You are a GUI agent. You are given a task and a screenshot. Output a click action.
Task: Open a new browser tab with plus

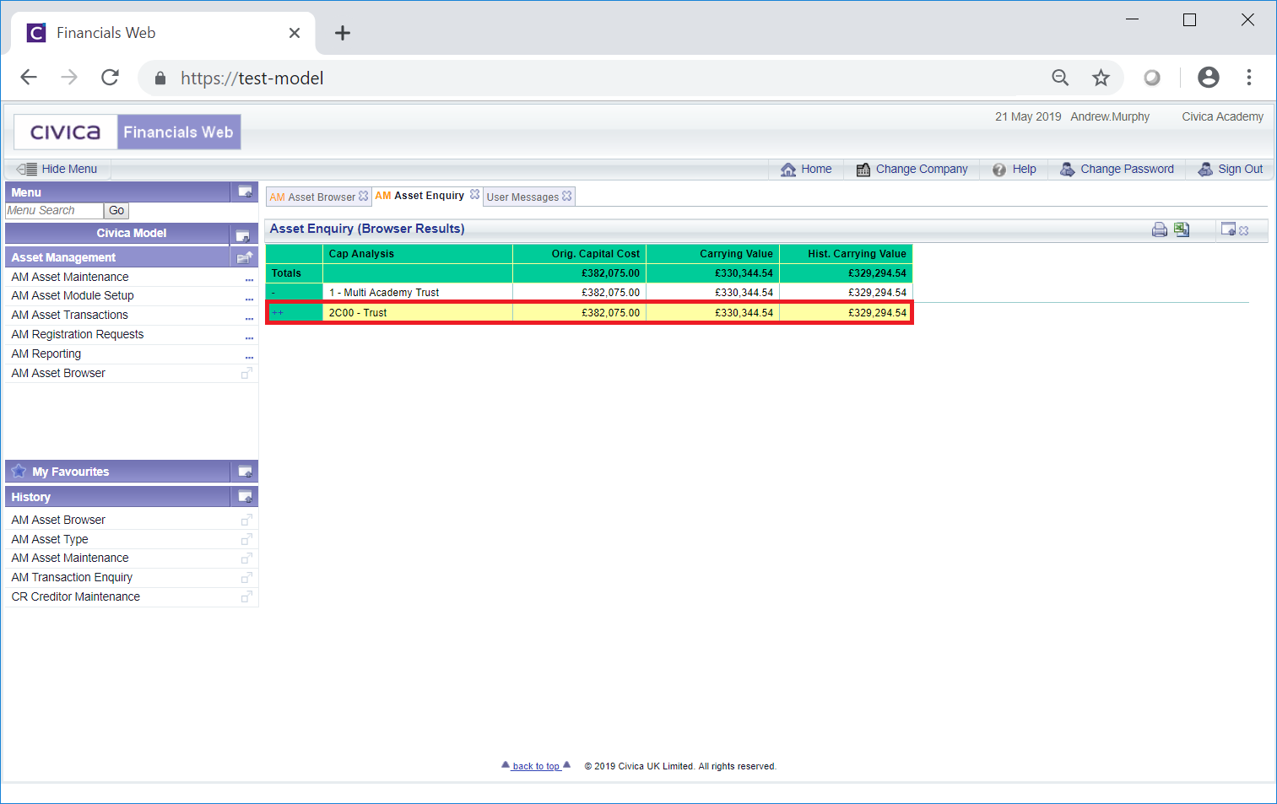[x=342, y=33]
